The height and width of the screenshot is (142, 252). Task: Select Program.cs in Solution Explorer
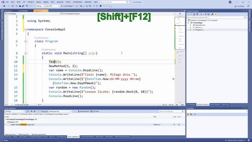pos(199,30)
